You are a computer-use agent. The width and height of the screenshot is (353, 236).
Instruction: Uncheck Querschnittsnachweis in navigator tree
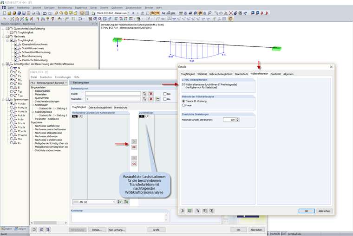point(15,44)
